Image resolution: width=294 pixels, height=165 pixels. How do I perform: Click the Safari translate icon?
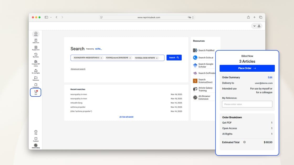click(x=189, y=17)
